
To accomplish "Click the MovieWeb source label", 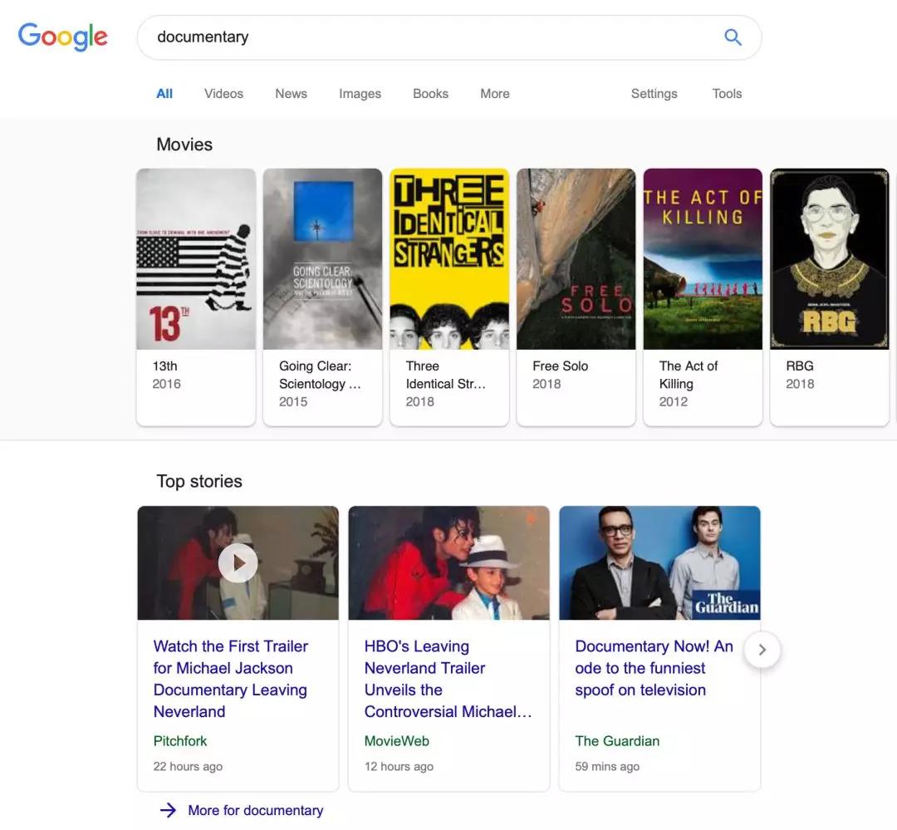I will click(x=396, y=741).
